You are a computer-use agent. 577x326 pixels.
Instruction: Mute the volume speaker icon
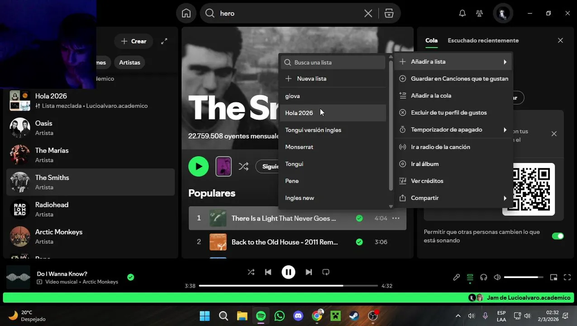pos(497,278)
